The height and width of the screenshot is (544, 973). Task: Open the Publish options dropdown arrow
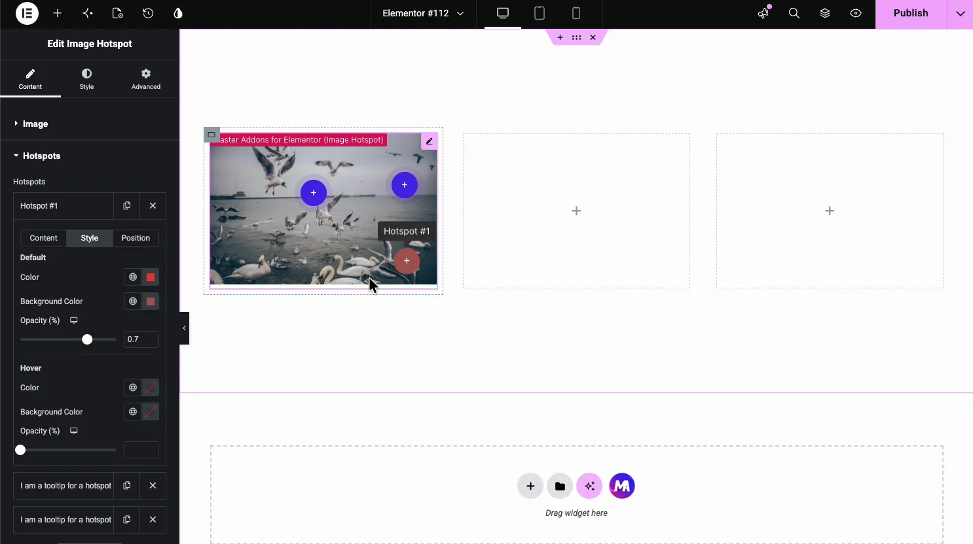[960, 13]
